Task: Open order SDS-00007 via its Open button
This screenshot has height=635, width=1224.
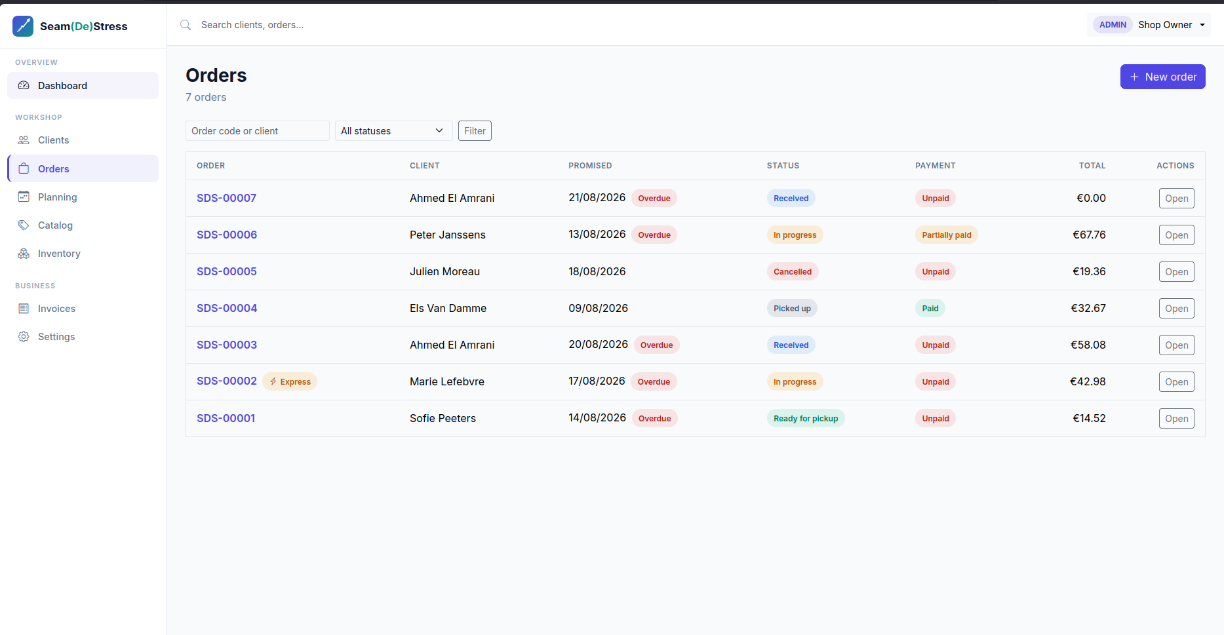Action: click(x=1176, y=199)
